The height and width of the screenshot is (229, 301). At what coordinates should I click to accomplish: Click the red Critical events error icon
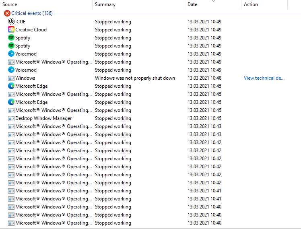7,13
